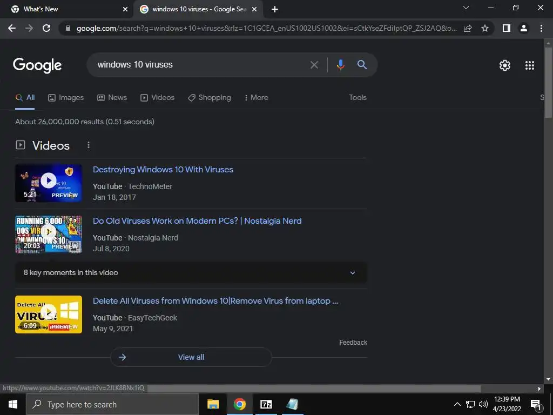Image resolution: width=553 pixels, height=415 pixels.
Task: Open 7-Zip from the taskbar
Action: click(x=266, y=404)
